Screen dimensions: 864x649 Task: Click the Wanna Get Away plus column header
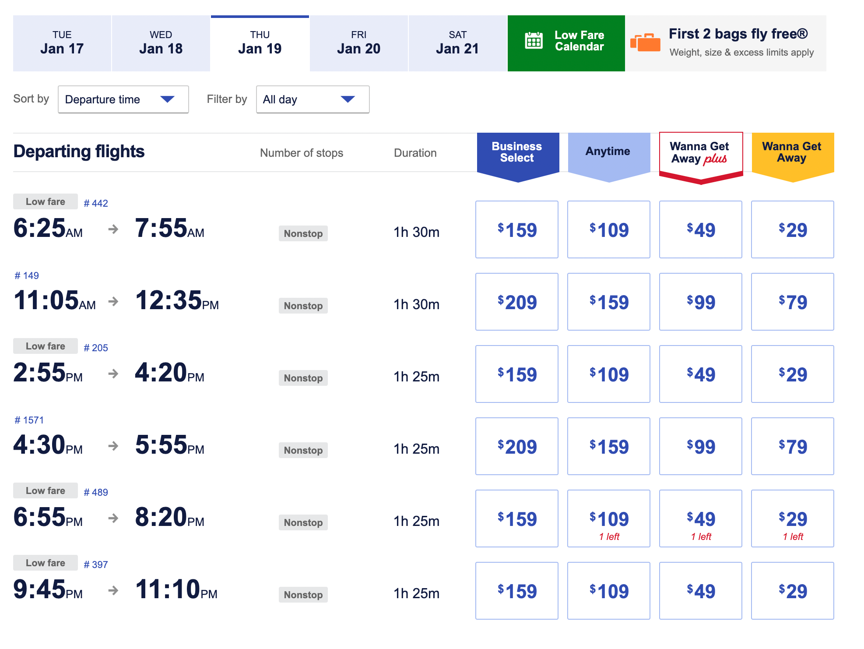tap(700, 153)
